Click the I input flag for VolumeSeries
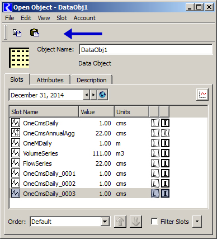This screenshot has height=239, width=217. coord(165,153)
